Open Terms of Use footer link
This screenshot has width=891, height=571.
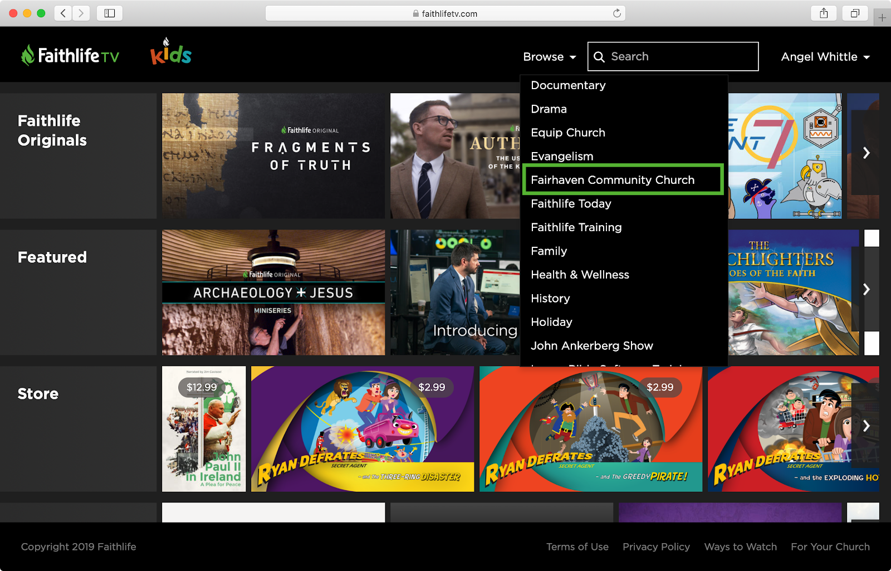[x=577, y=547]
